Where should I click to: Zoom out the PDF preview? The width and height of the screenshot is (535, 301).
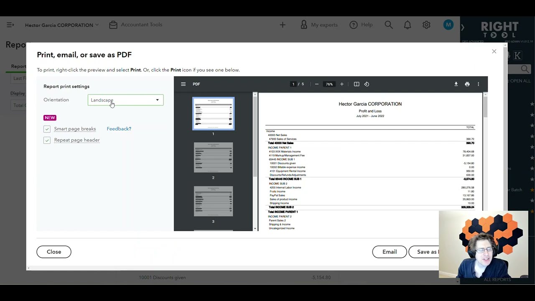[317, 84]
